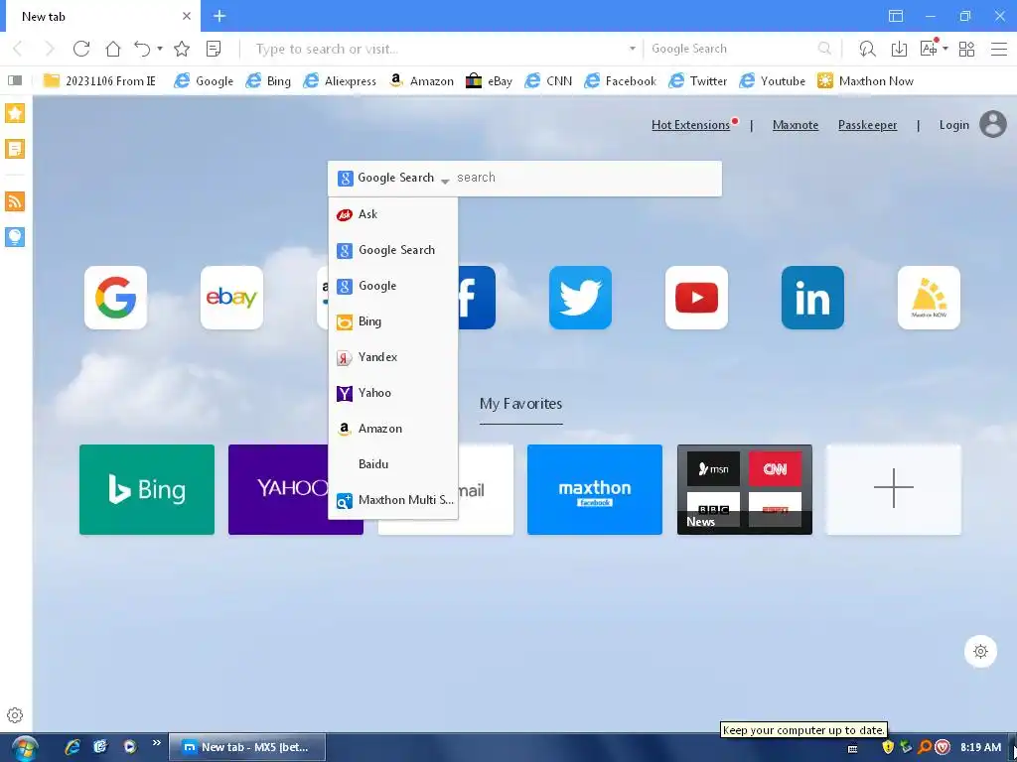Viewport: 1017px width, 762px height.
Task: Open the main hamburger menu
Action: click(999, 49)
